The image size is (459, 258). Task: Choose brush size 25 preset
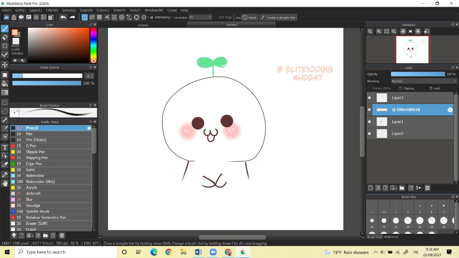click(x=396, y=222)
